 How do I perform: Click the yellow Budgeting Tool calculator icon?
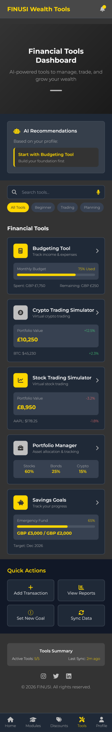pos(20,251)
